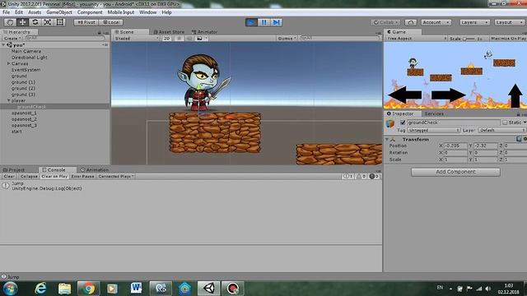527x296 pixels.
Task: Open the Hierarchy Create dropdown
Action: click(x=12, y=39)
